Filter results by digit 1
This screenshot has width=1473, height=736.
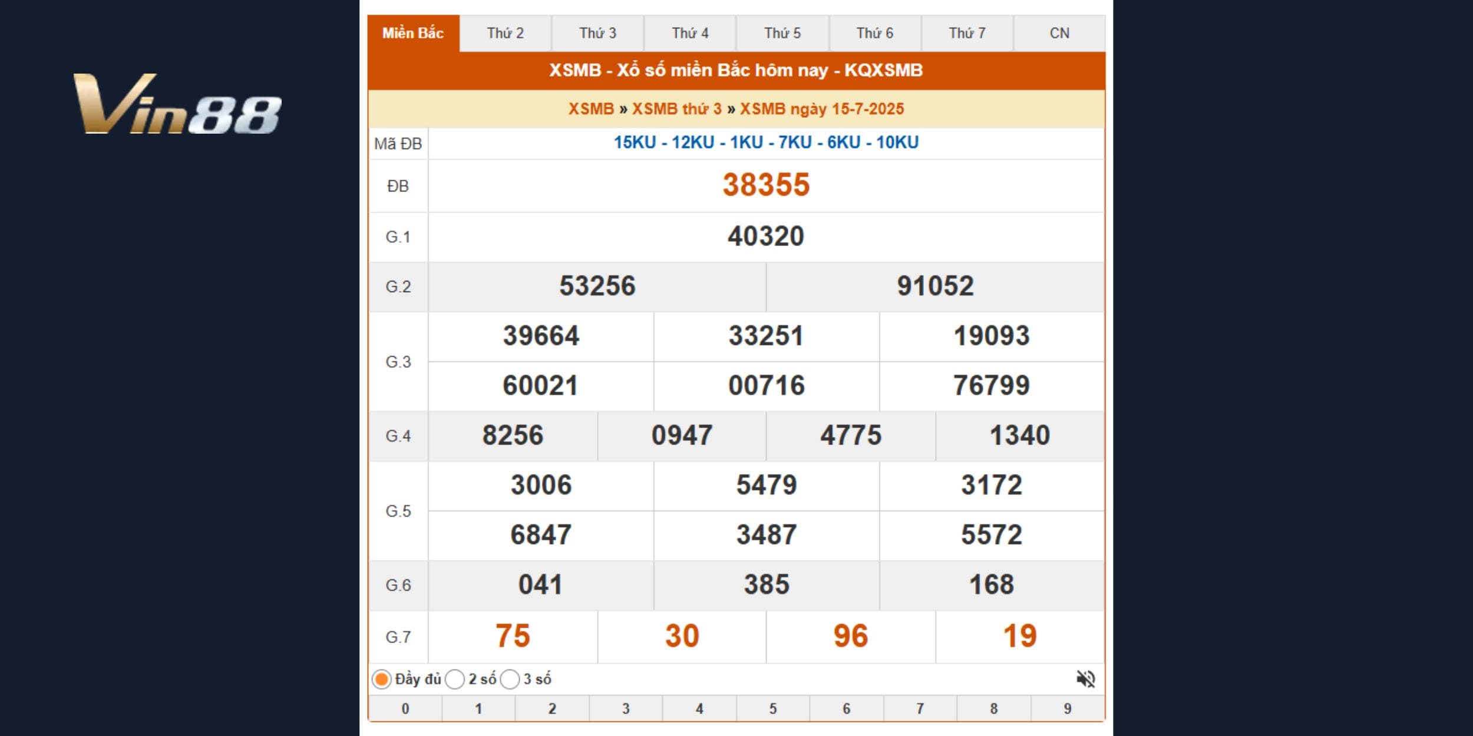[x=478, y=708]
